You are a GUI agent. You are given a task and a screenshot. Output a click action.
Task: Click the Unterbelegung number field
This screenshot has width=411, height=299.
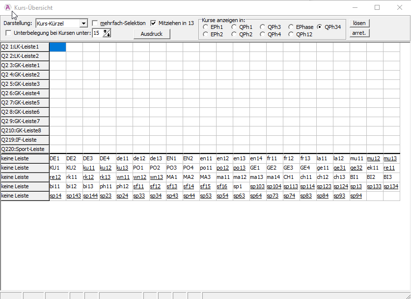pyautogui.click(x=97, y=33)
